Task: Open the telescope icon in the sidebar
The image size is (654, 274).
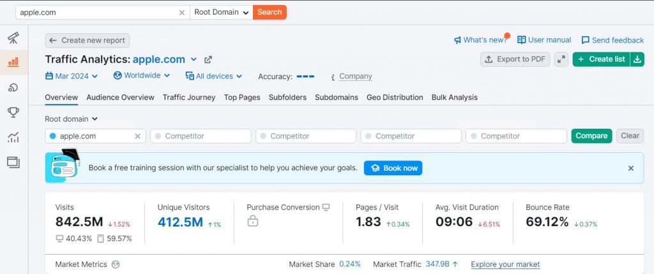Action: (x=13, y=38)
